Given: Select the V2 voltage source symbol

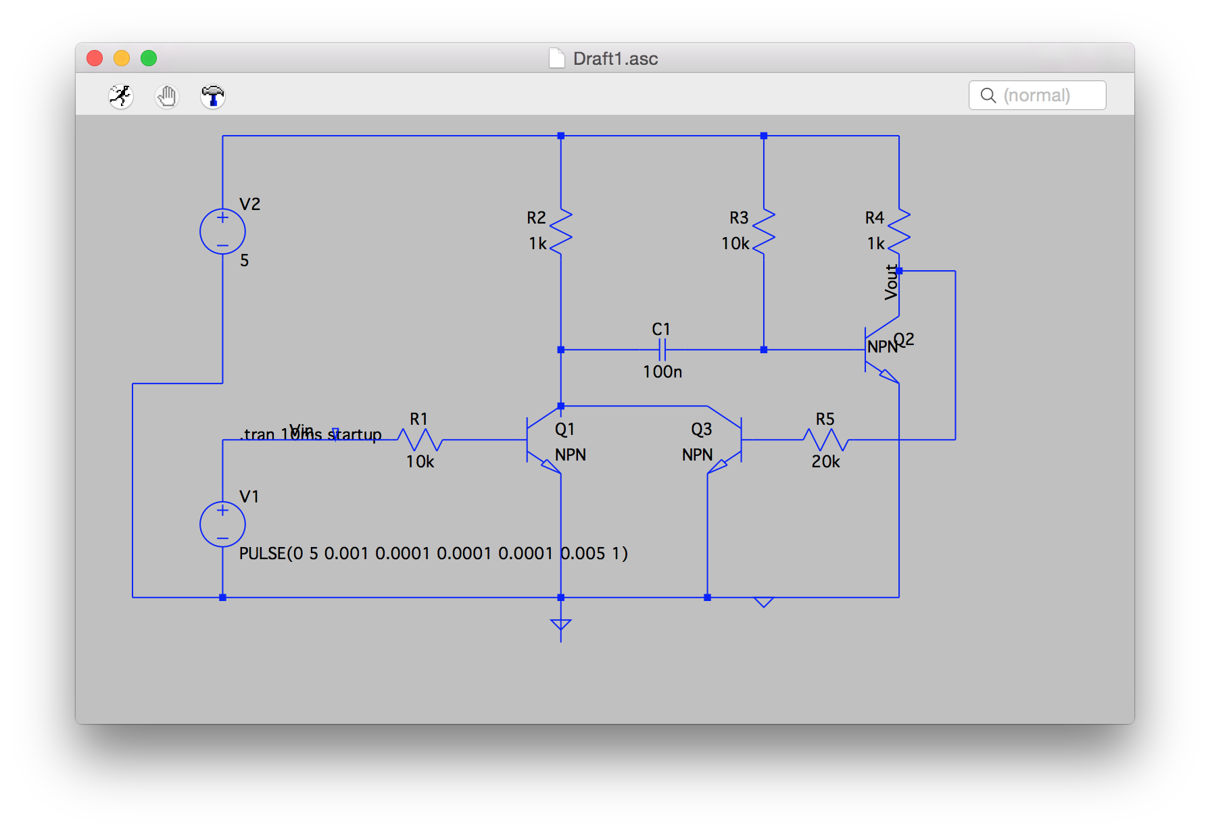Looking at the screenshot, I should (x=222, y=232).
